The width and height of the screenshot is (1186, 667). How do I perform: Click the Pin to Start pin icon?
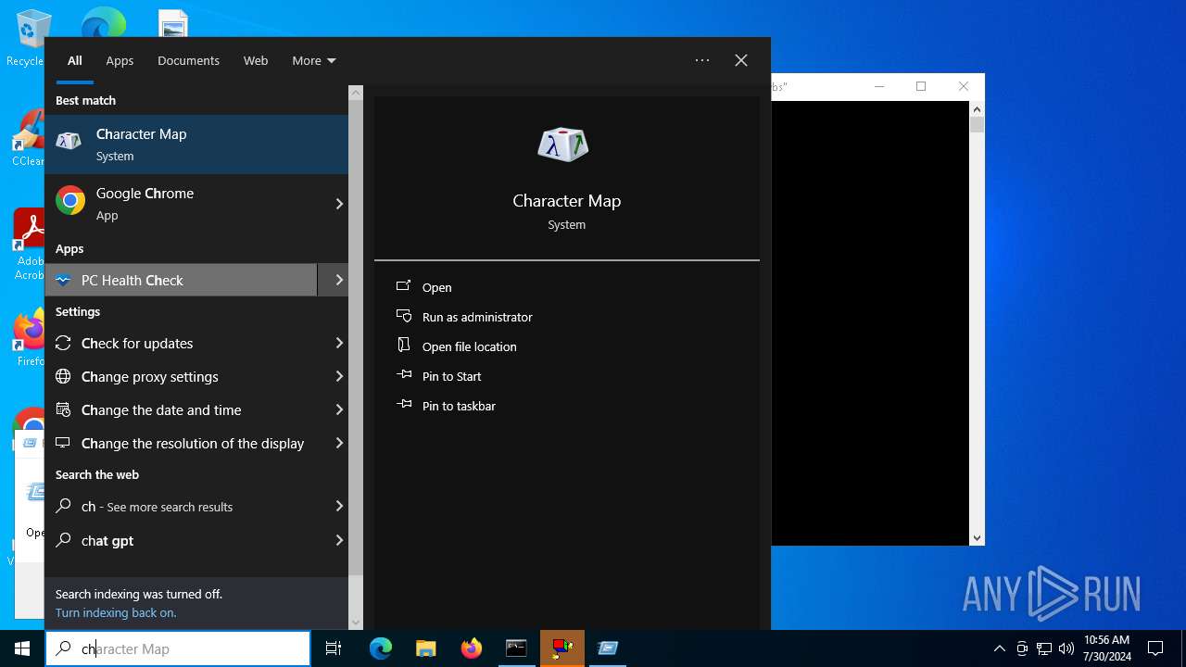click(x=403, y=375)
